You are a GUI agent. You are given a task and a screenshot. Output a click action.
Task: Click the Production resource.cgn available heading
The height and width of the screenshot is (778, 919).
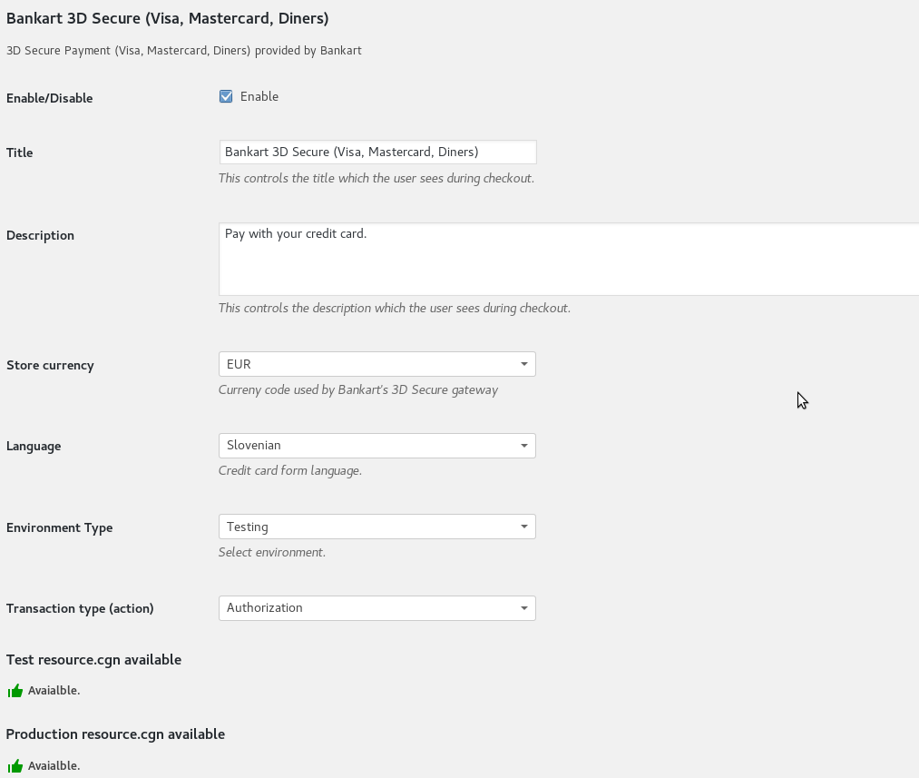(x=115, y=734)
